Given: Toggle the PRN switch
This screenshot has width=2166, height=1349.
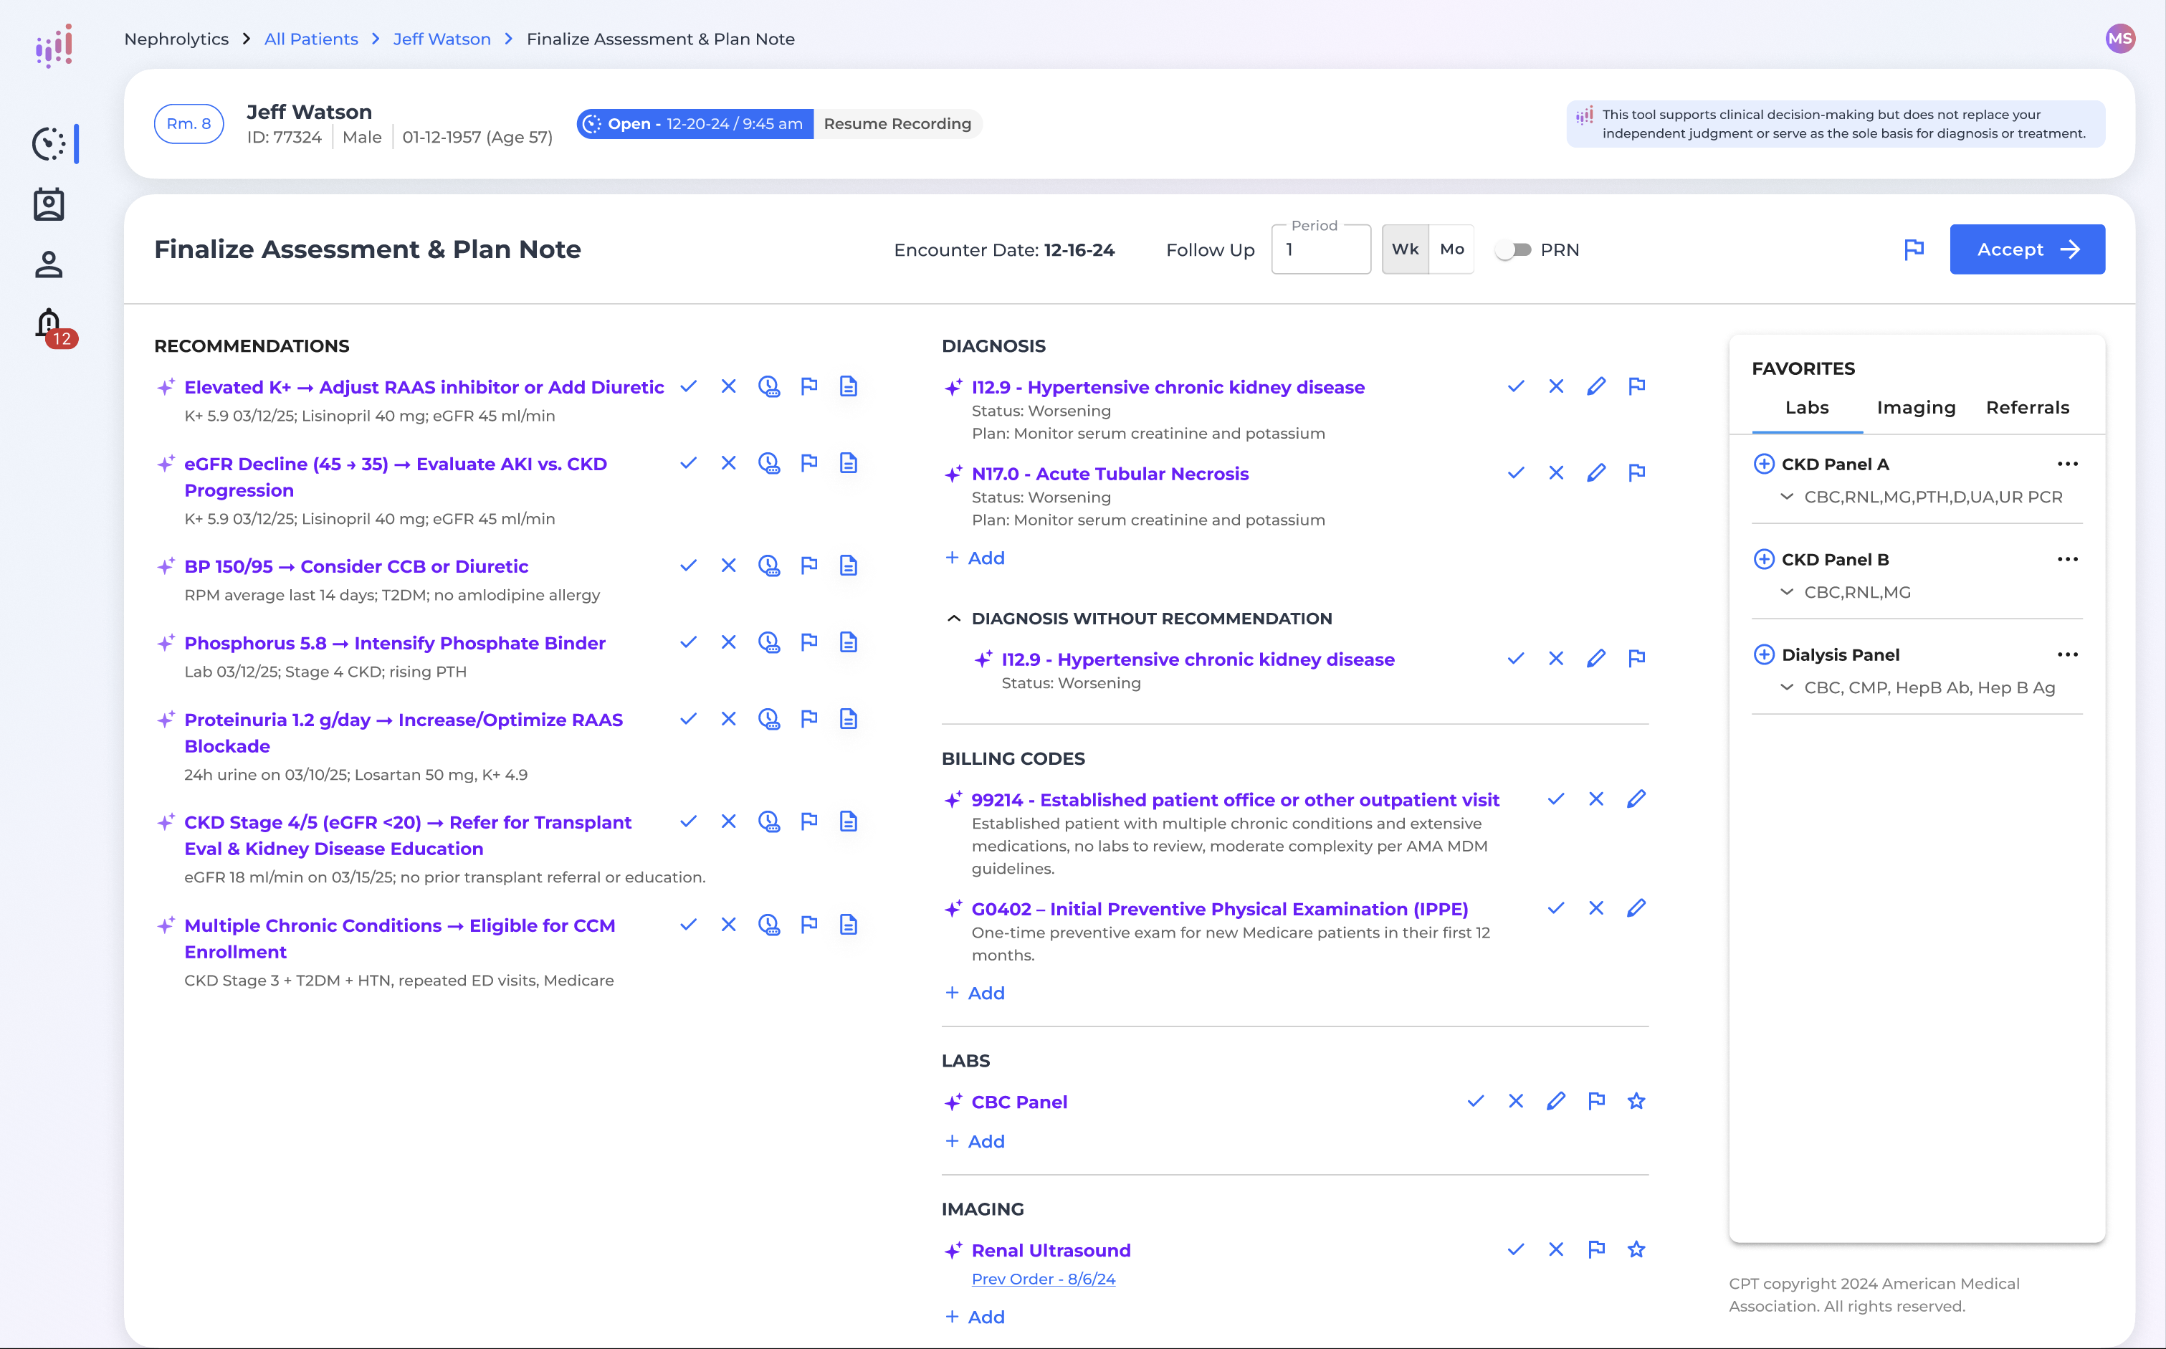Looking at the screenshot, I should (x=1512, y=250).
